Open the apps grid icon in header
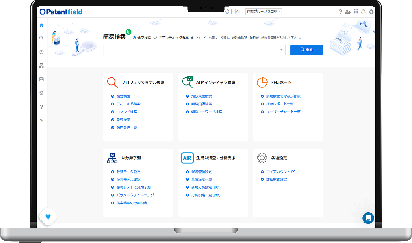Viewport: 412px width, 243px height. coord(356,12)
